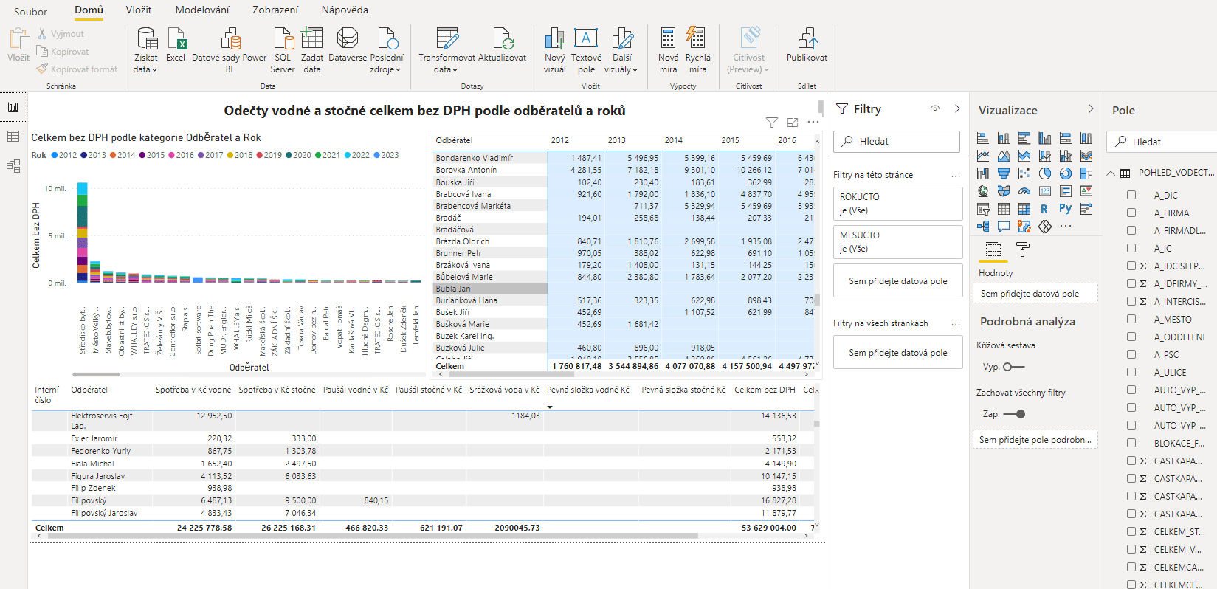Select the Python visual
The height and width of the screenshot is (589, 1217).
point(1065,208)
